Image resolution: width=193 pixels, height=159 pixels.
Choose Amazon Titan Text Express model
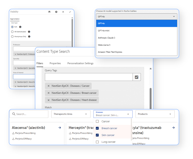coord(137,52)
